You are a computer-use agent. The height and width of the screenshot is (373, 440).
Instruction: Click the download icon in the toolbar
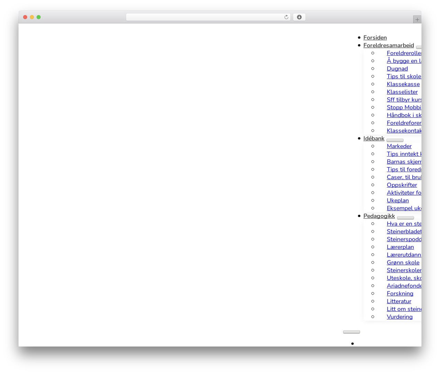(299, 17)
